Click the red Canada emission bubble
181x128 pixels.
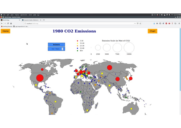[x=42, y=69]
